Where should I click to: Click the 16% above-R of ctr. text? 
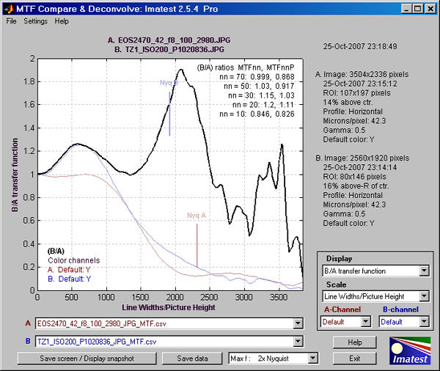(356, 185)
